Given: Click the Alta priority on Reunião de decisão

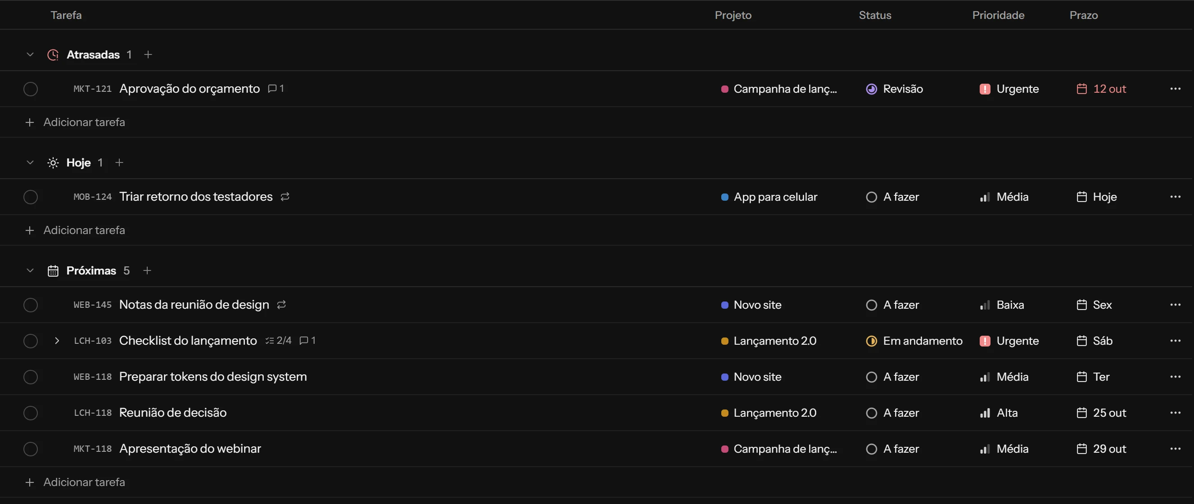Looking at the screenshot, I should tap(999, 412).
